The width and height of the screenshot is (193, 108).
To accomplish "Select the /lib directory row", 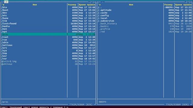I will point(48,21).
